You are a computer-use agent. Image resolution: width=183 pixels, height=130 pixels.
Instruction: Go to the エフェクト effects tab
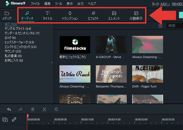tap(93, 16)
